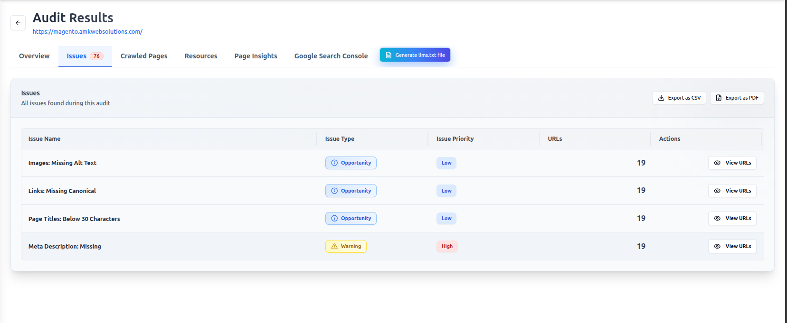The image size is (787, 323).
Task: Click the URL count 19 in Meta Description row
Action: (x=641, y=246)
